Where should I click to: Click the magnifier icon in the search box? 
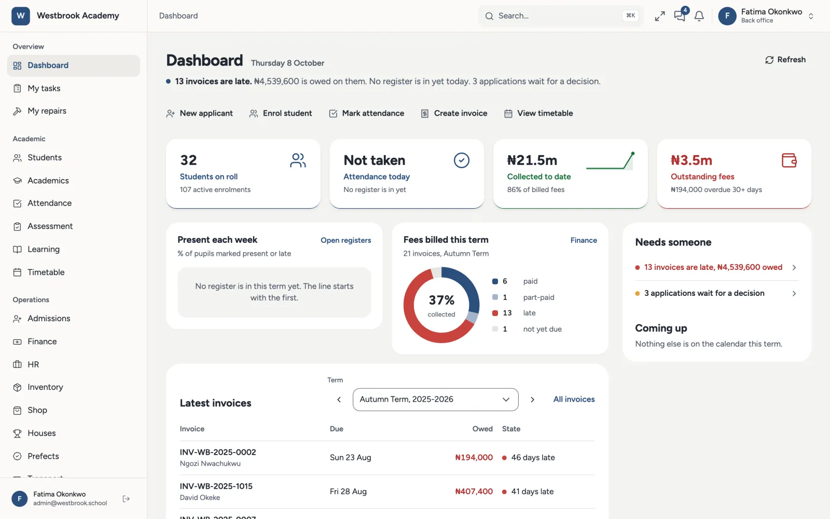pyautogui.click(x=489, y=16)
